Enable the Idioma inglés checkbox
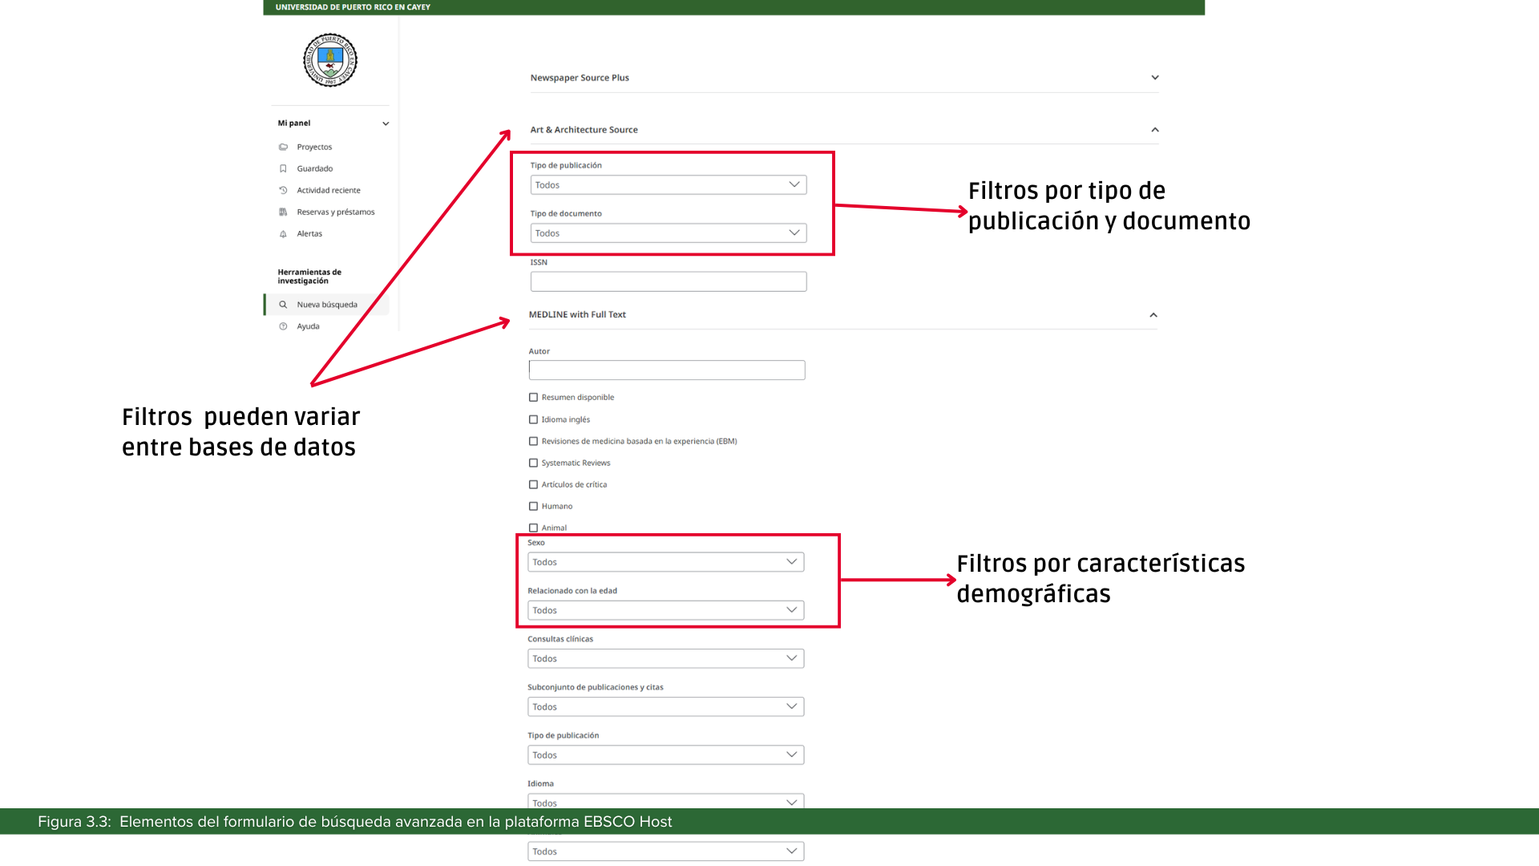Viewport: 1539px width, 866px height. click(533, 419)
